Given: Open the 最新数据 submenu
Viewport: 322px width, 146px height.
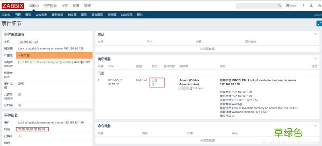Looking at the screenshot, I should pos(58,14).
